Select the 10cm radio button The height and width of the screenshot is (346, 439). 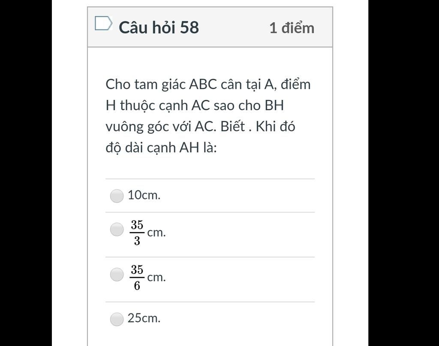117,196
